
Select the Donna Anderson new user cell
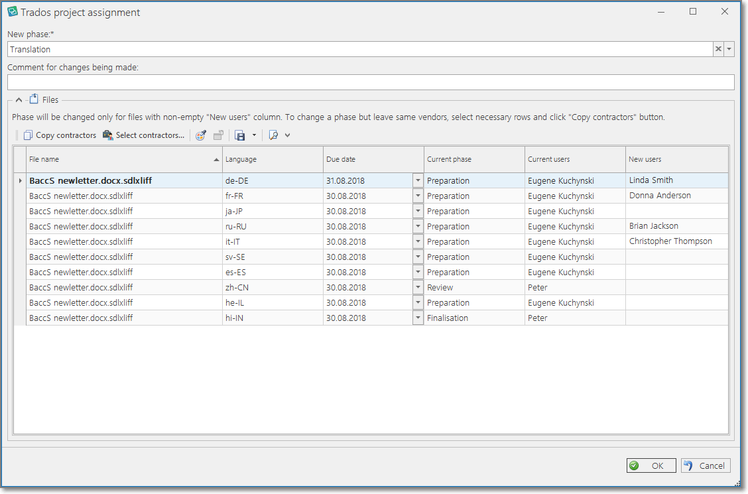click(677, 196)
